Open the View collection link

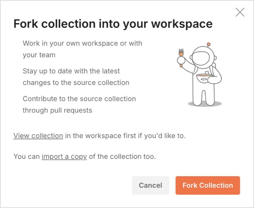click(x=38, y=136)
